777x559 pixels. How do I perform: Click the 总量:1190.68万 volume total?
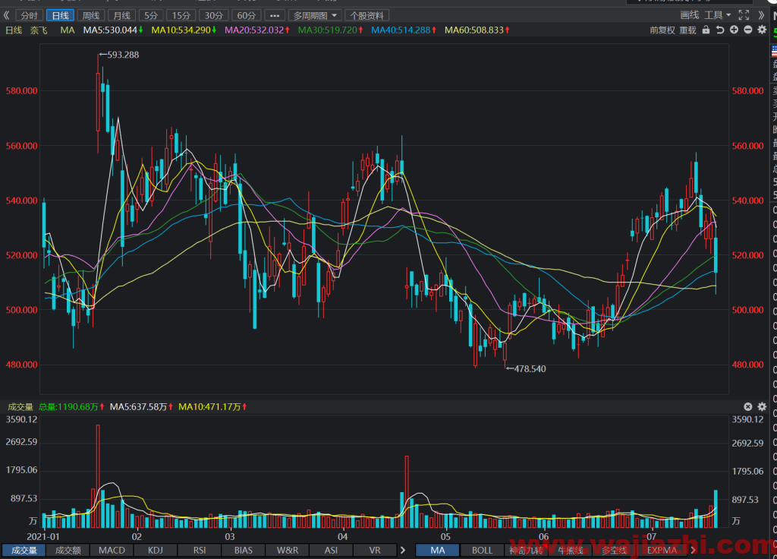[x=71, y=407]
